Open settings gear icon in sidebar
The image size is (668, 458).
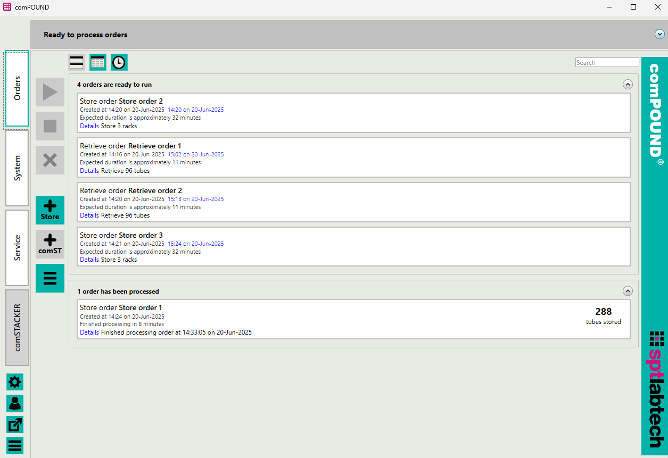click(15, 382)
